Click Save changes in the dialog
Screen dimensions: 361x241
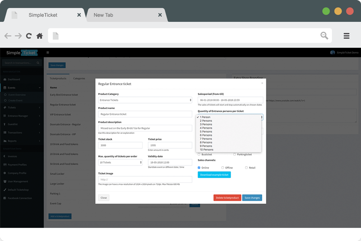[252, 198]
